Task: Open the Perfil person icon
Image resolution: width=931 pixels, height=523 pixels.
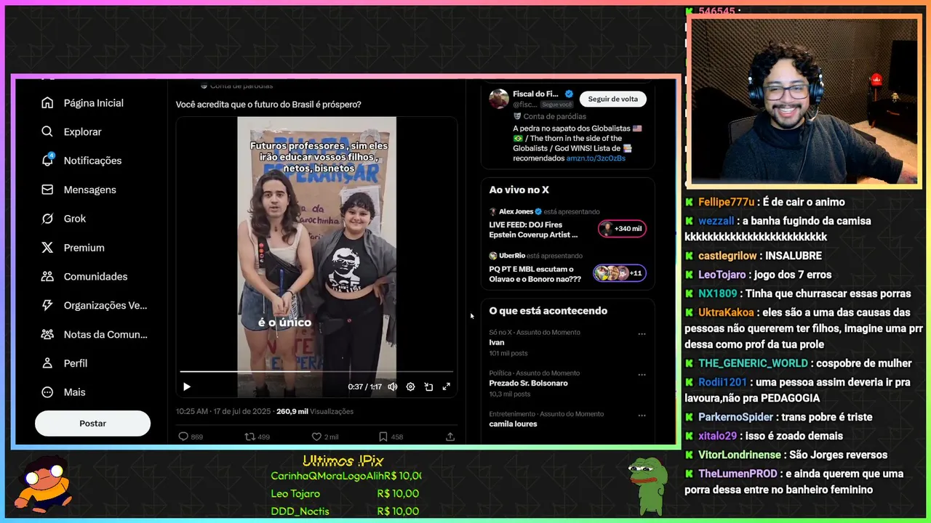Action: (47, 363)
